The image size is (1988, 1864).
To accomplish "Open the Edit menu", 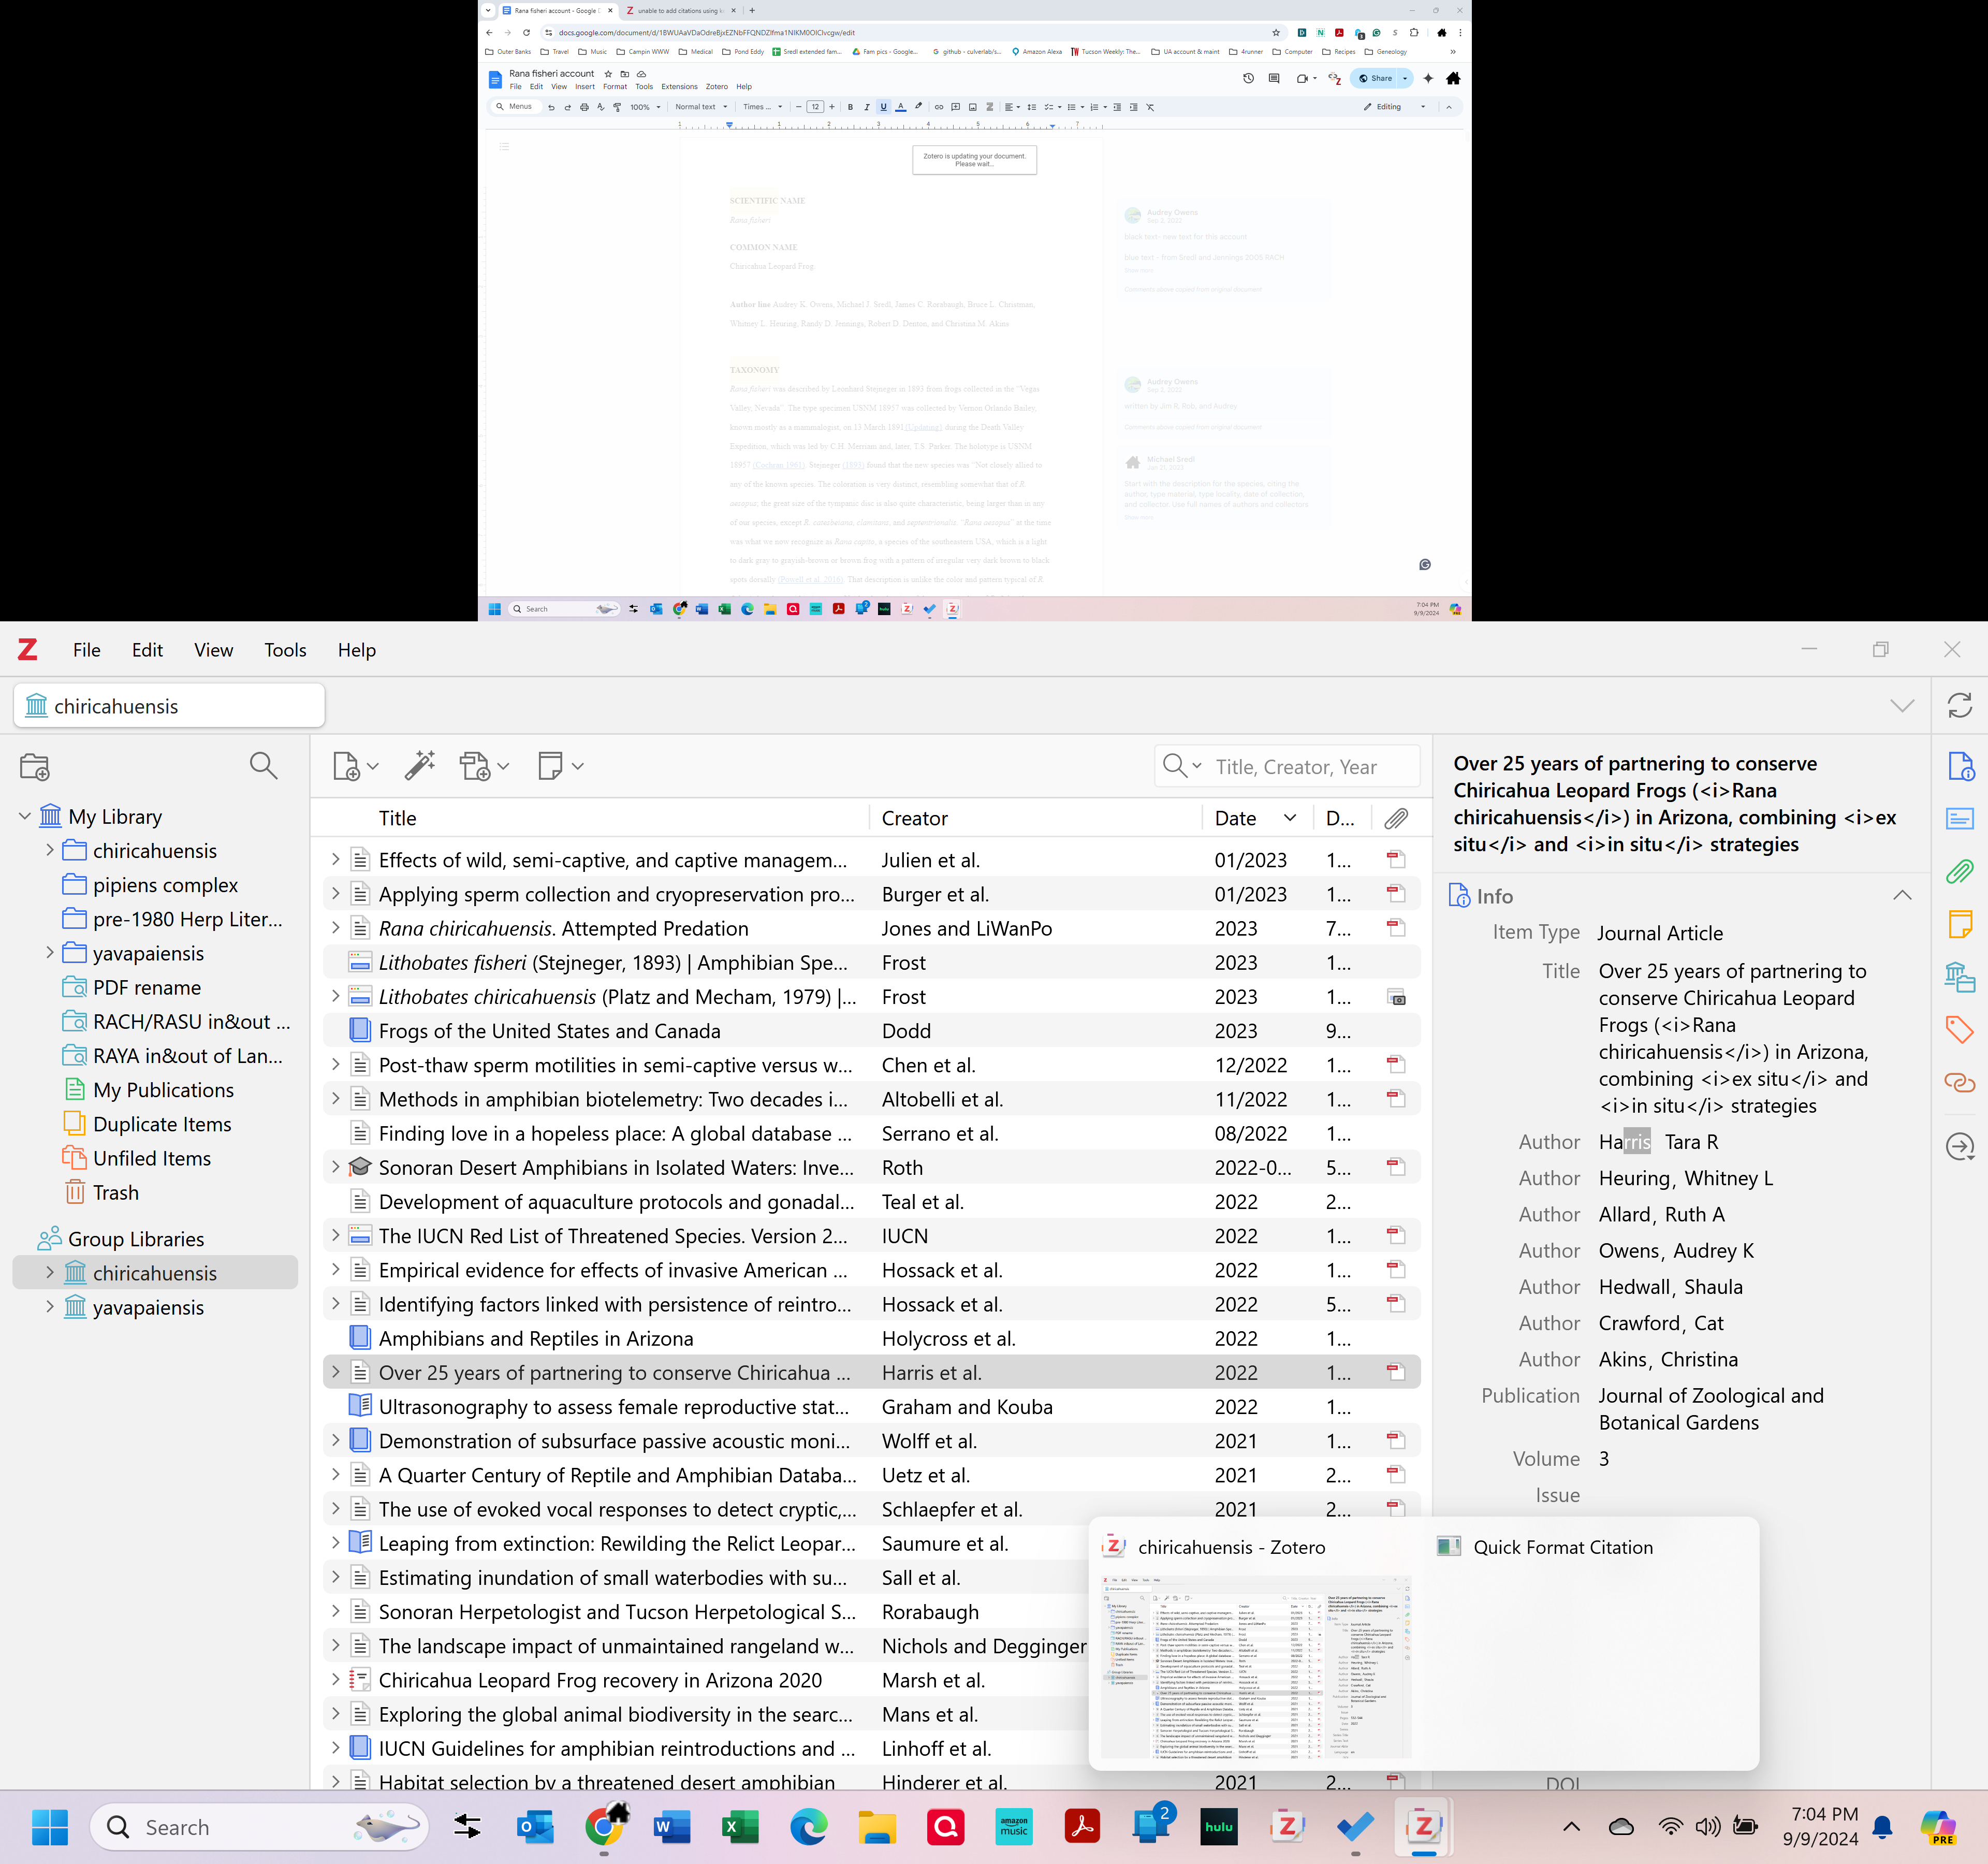I will (147, 650).
